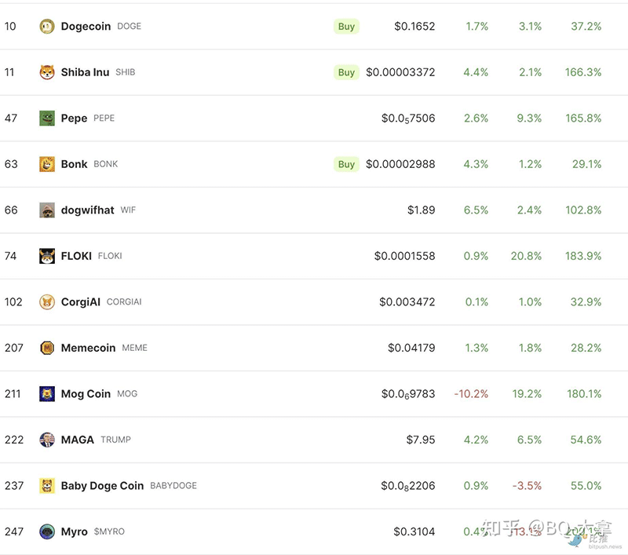Select the Mog Coin price cell
This screenshot has height=555, width=628.
[x=407, y=394]
